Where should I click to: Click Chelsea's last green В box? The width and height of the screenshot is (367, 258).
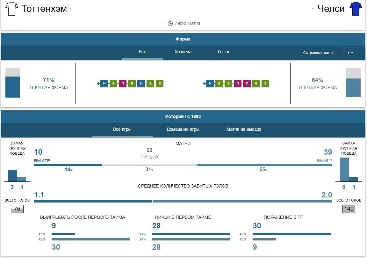pos(265,84)
